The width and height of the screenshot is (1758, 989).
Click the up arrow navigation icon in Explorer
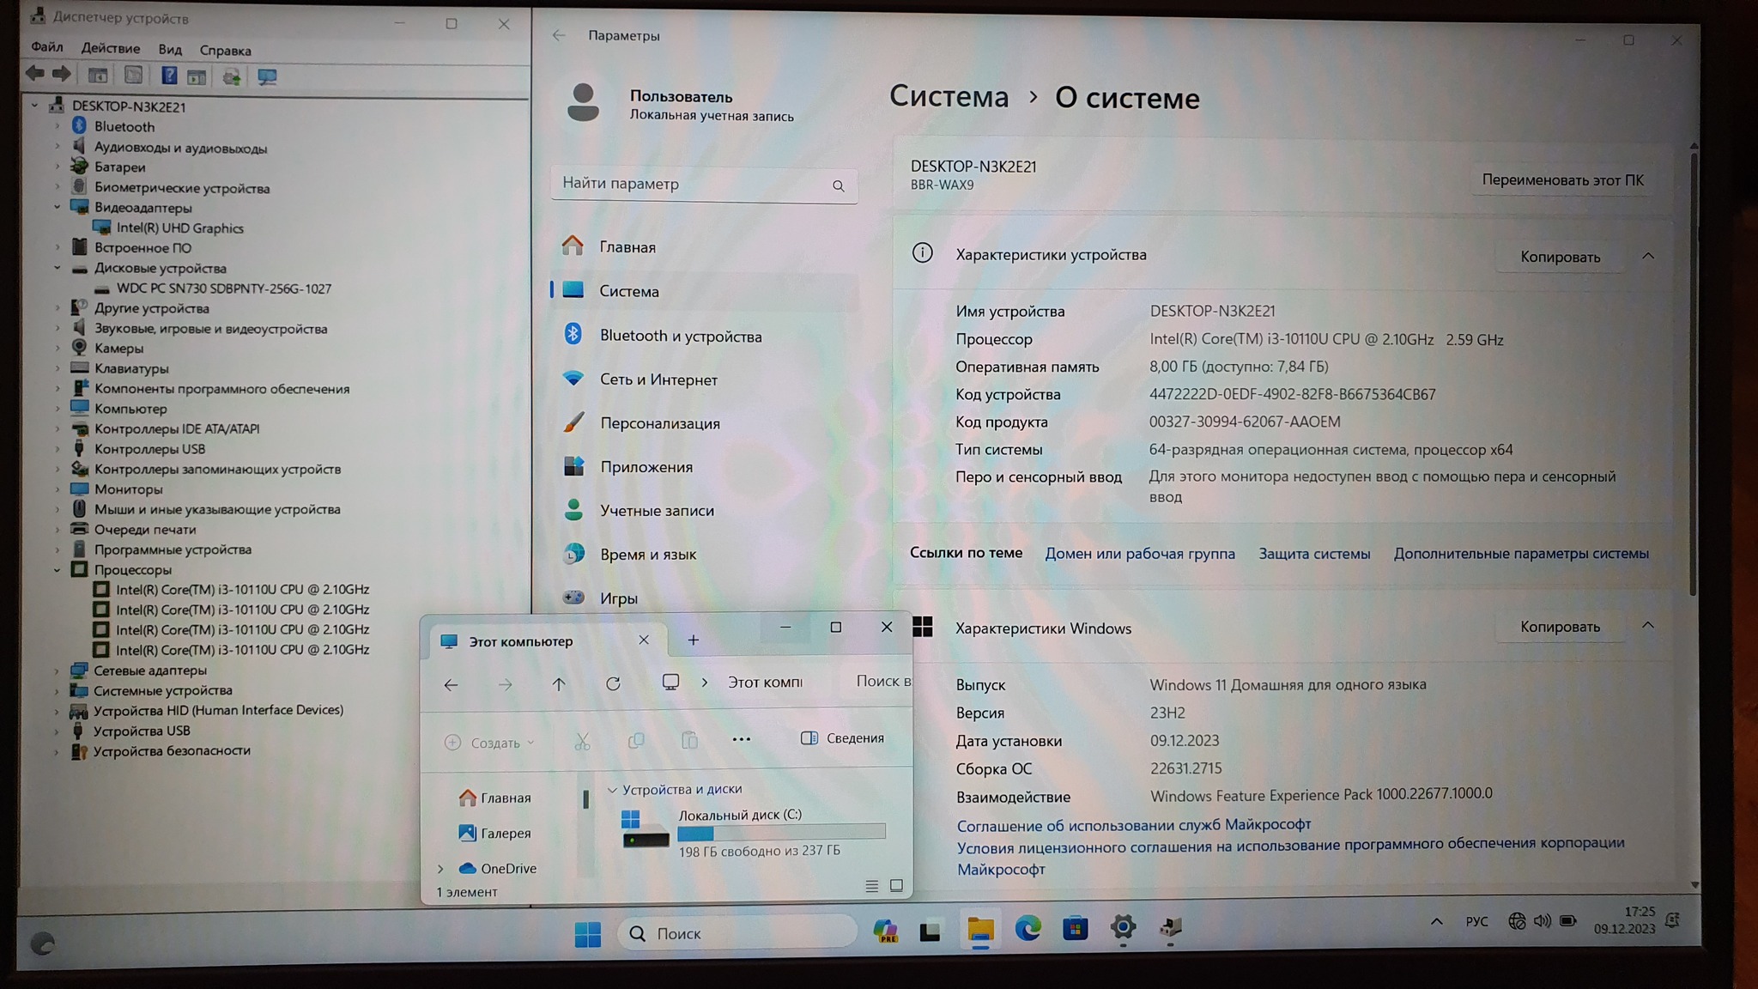pos(559,684)
